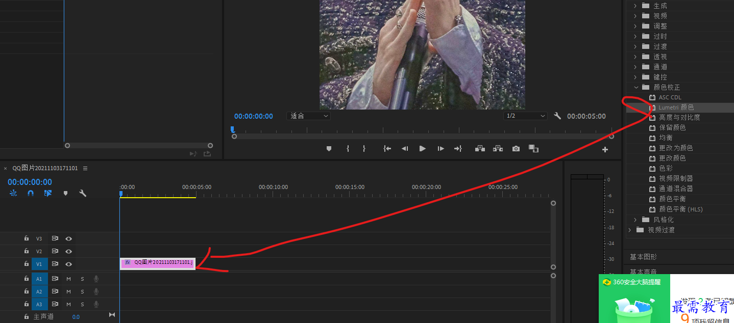Select the QQ图片20211103171101 sequence tab
734x323 pixels.
[x=45, y=168]
